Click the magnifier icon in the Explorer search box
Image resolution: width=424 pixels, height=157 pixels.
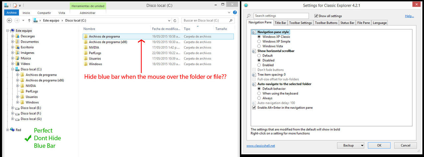pos(233,20)
